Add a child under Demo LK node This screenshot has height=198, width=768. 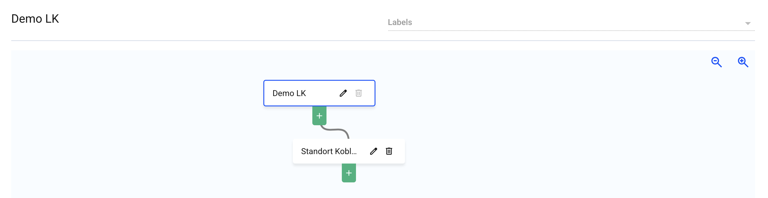[x=319, y=116]
